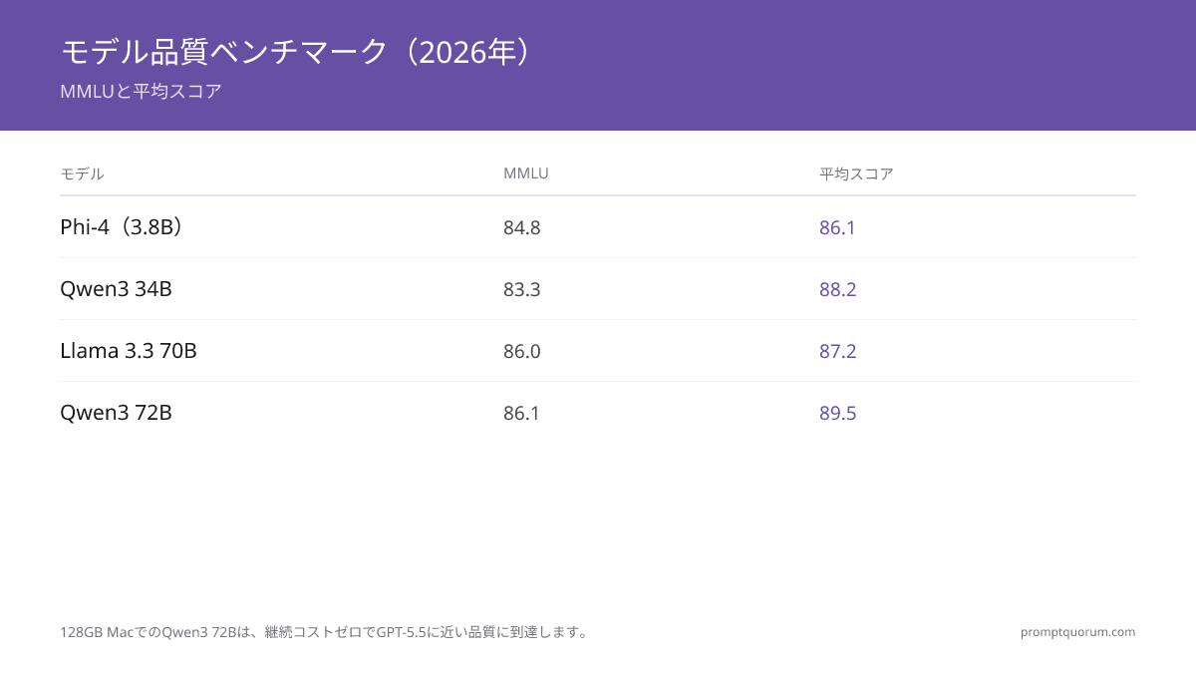Screen dimensions: 1196x673
Task: Click the MMLU value 86.1 for Qwen3 72B
Action: click(522, 413)
